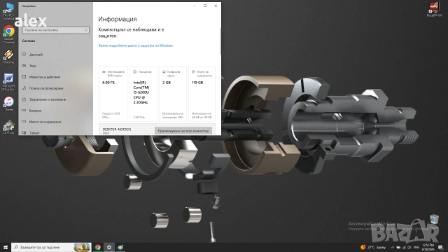Open the HD Tune desktop shortcut
This screenshot has height=252, width=448.
click(x=8, y=127)
